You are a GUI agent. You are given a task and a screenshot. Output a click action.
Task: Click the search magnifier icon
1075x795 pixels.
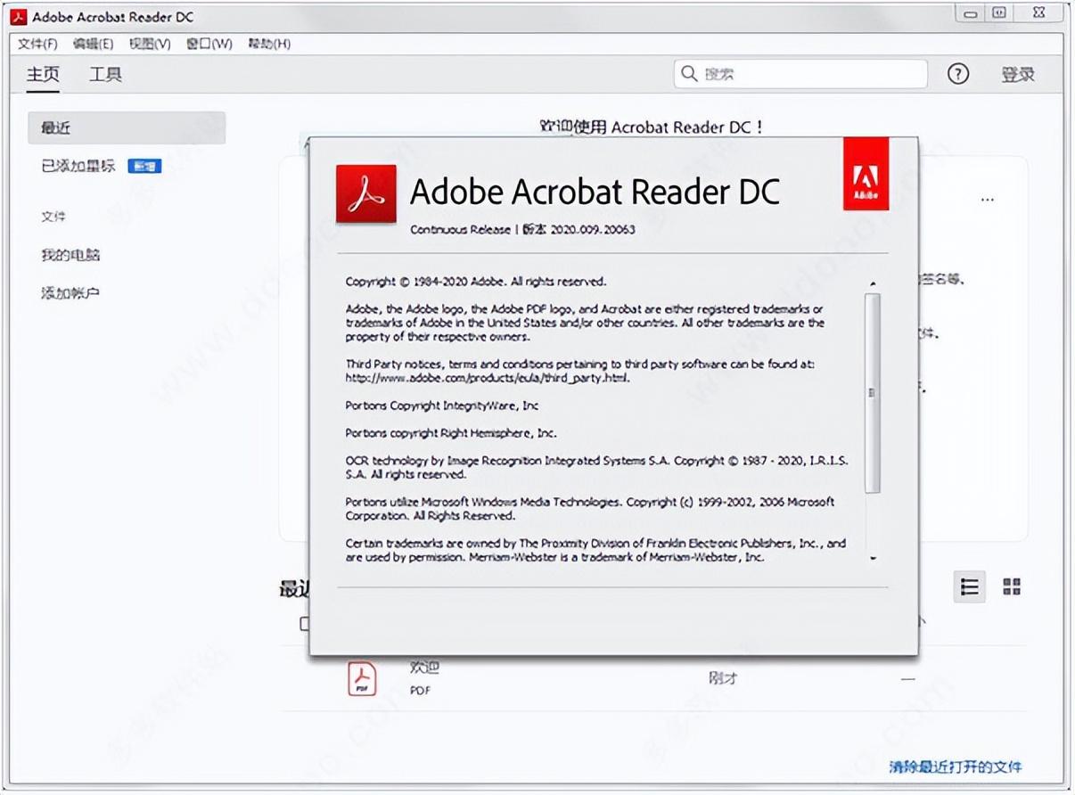pos(689,74)
